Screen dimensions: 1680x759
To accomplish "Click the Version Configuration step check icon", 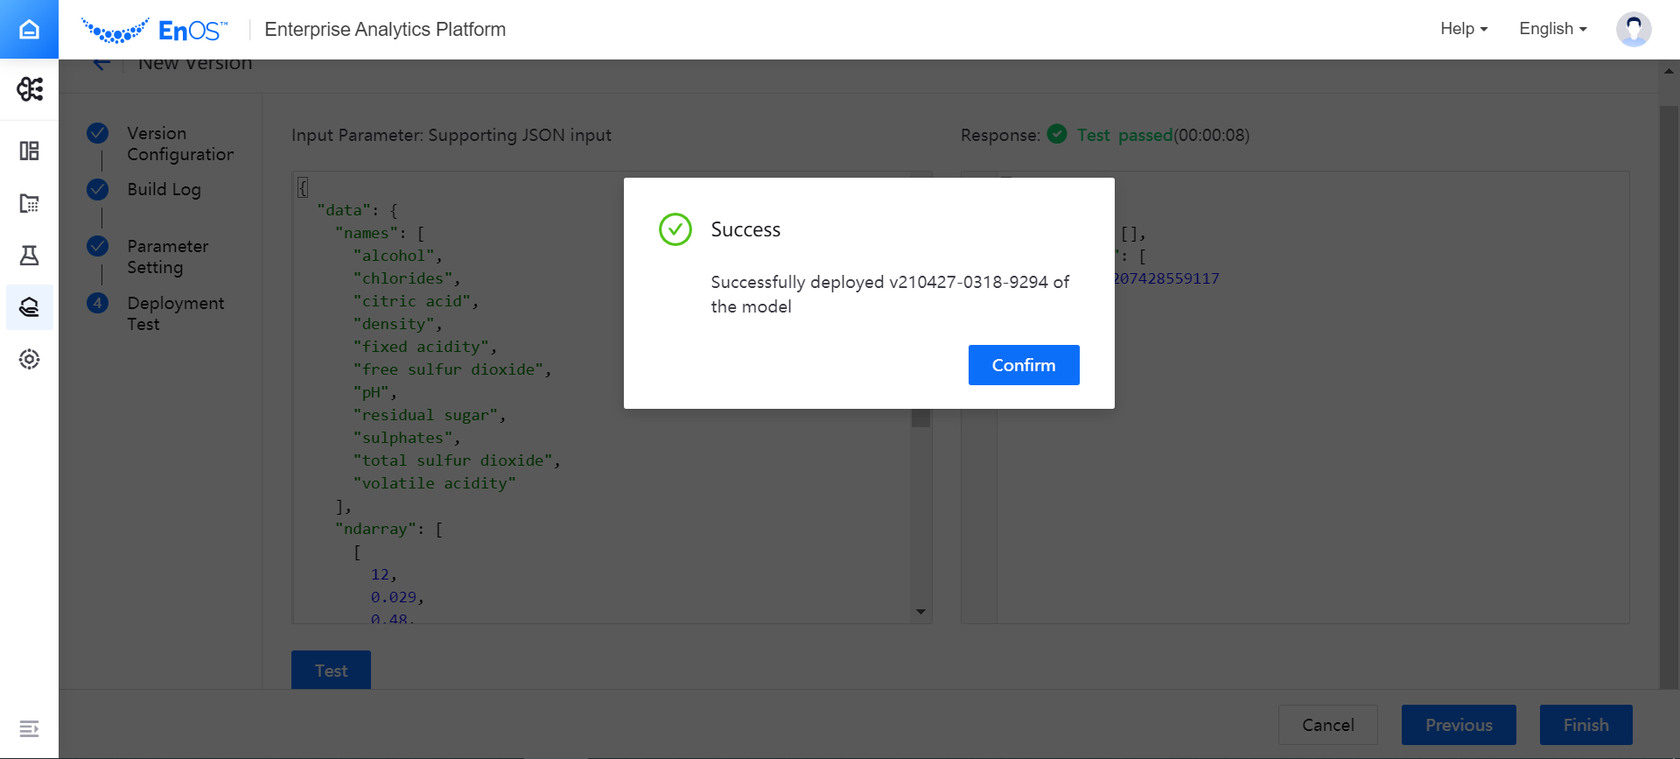I will (98, 133).
